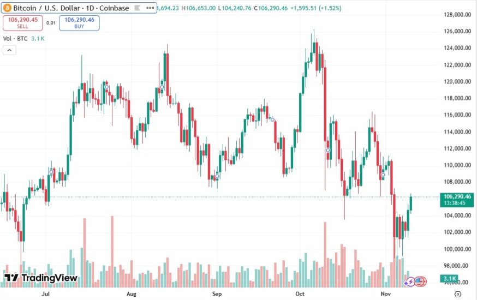477x300 pixels.
Task: Click the 3.1K volume label on the price axis
Action: click(449, 278)
